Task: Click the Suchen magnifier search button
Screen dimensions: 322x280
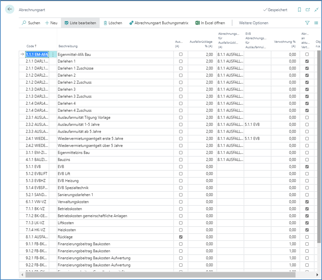Action: (x=31, y=23)
